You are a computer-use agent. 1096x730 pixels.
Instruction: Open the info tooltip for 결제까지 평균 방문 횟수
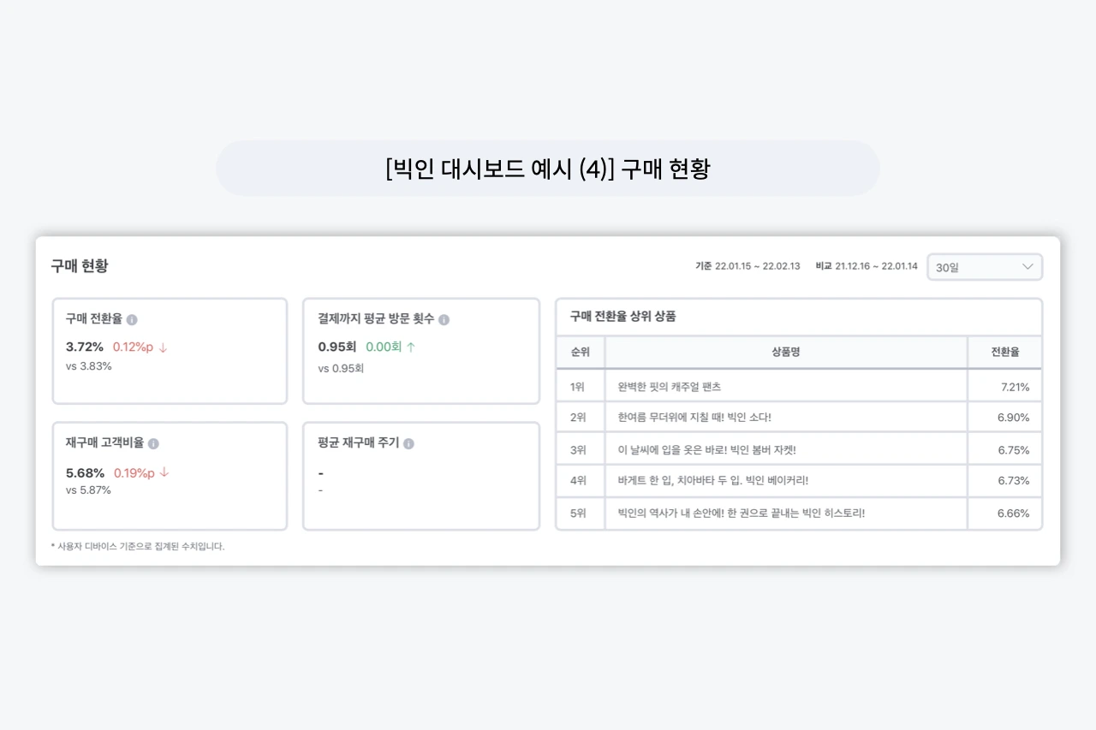(444, 319)
